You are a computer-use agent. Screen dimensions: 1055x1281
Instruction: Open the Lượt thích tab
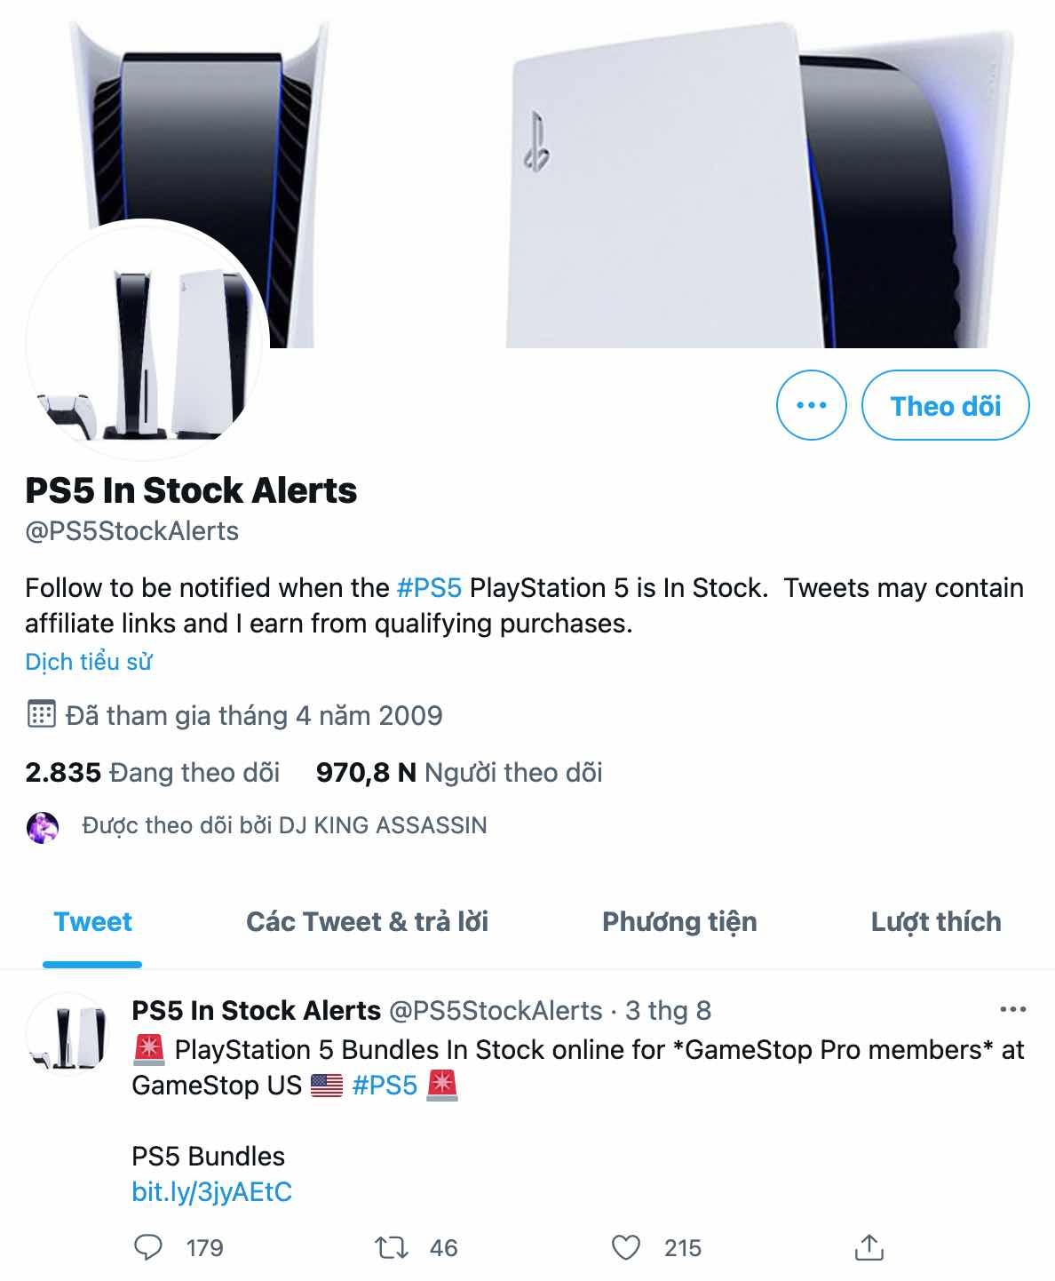[935, 922]
